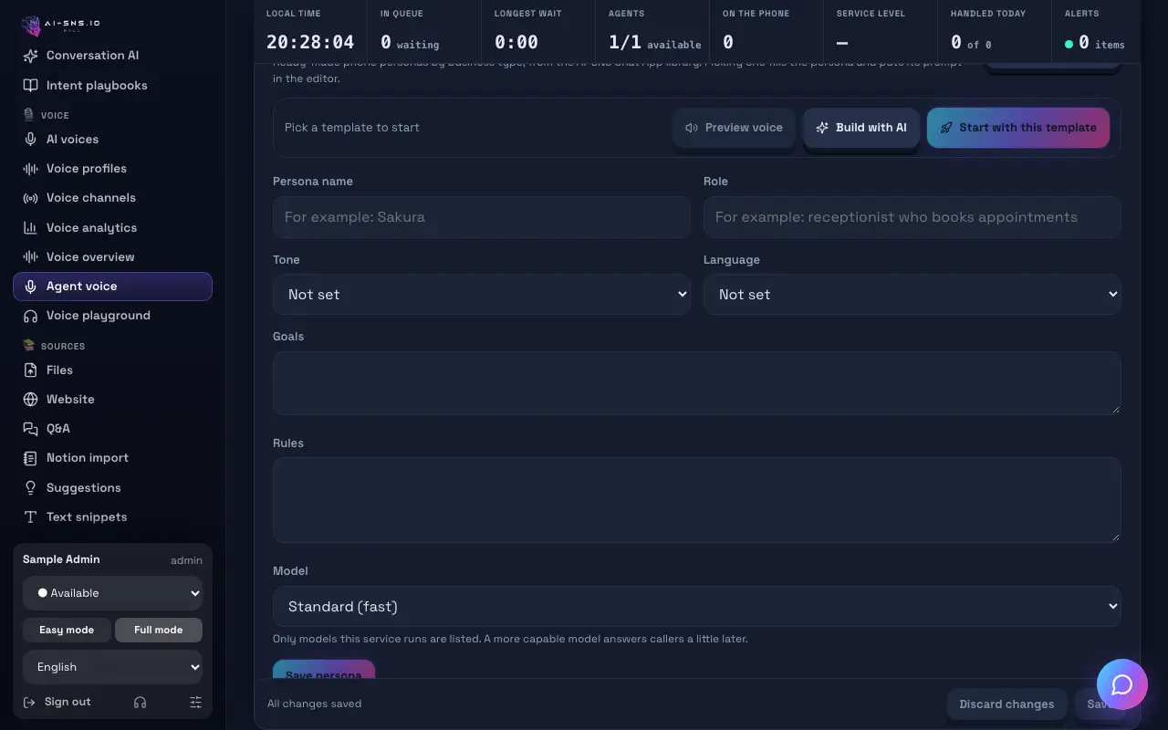Click the Voice profiles waveform icon
The width and height of the screenshot is (1168, 730).
[30, 169]
